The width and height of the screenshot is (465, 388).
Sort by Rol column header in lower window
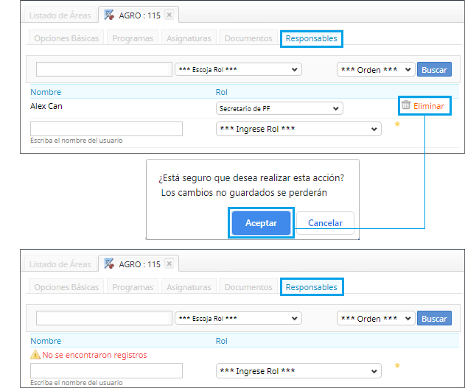pyautogui.click(x=222, y=341)
